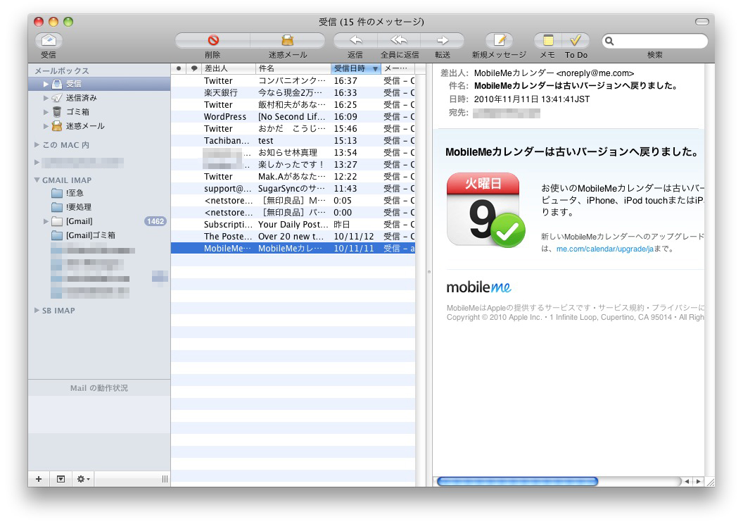Click Reply All (全員に返信) button
Screen dimensions: 743x529
(x=399, y=40)
